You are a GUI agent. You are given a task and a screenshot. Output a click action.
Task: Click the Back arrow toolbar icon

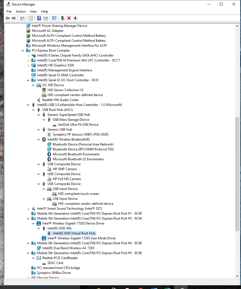click(x=8, y=18)
